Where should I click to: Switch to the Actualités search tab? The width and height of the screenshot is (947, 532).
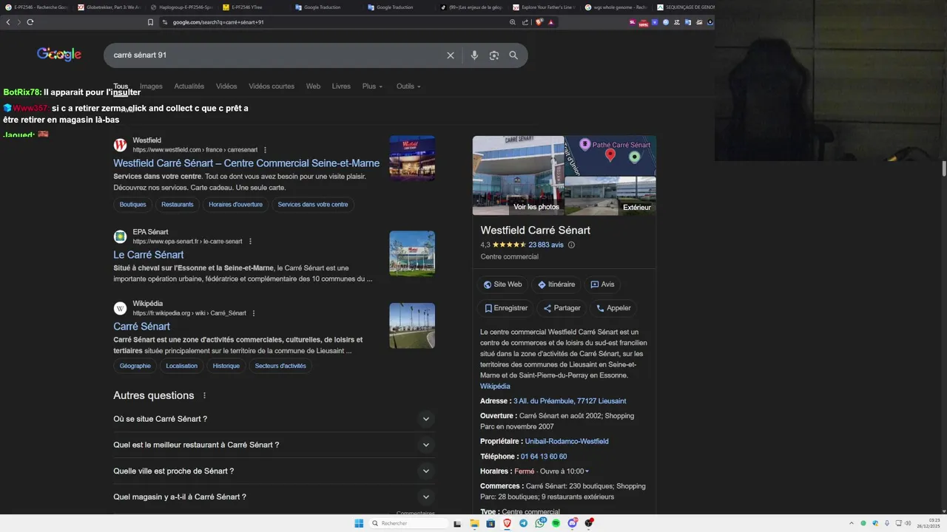tap(189, 86)
